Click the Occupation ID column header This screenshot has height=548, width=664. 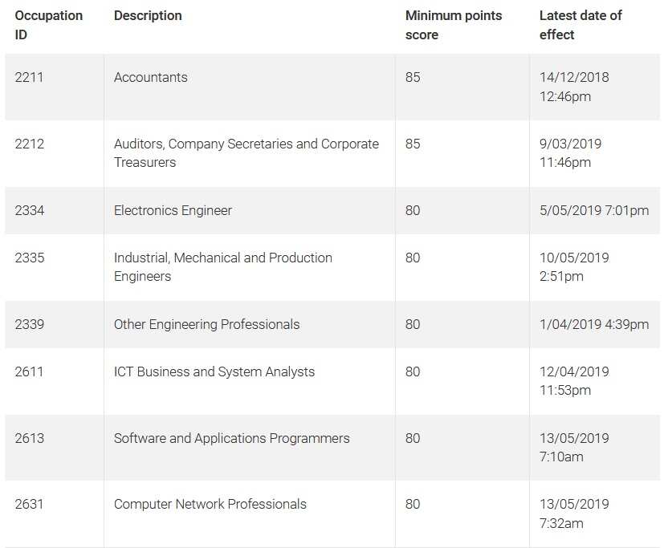click(48, 25)
